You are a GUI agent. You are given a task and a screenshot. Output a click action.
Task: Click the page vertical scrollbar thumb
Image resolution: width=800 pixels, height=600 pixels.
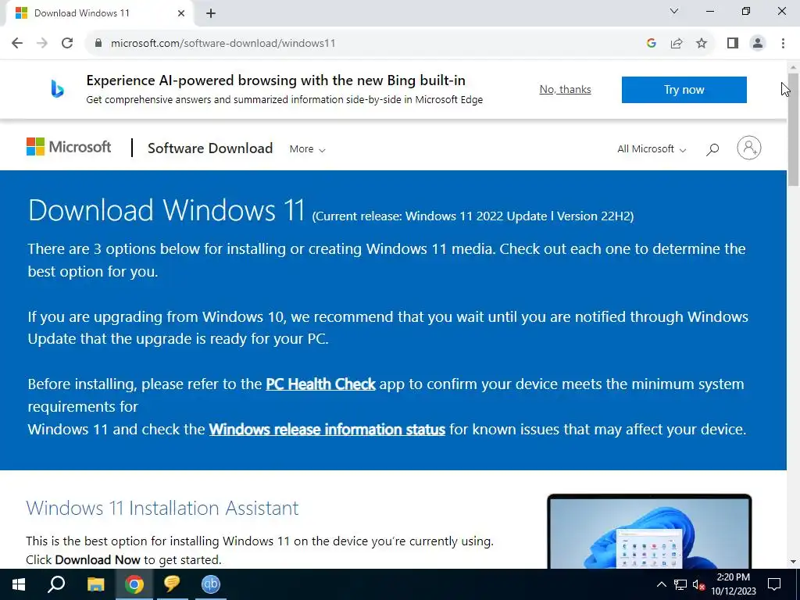pos(794,130)
